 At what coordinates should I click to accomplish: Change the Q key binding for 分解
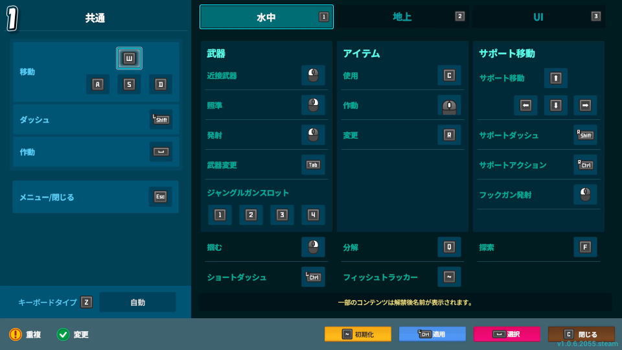pyautogui.click(x=449, y=247)
